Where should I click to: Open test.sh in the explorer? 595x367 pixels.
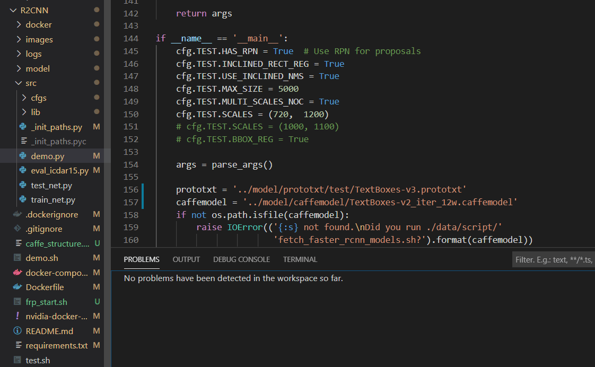click(38, 360)
